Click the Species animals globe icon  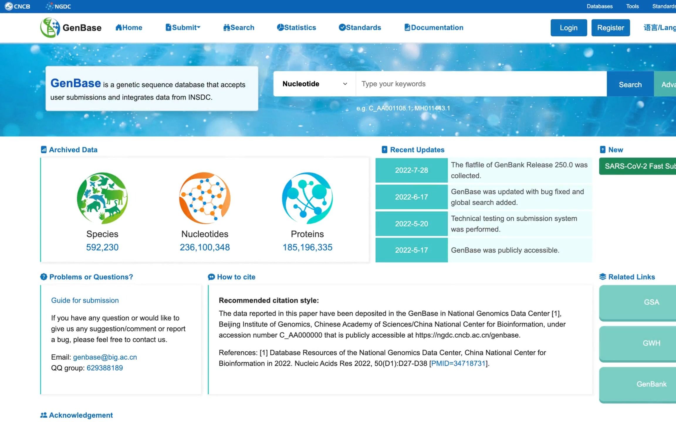[102, 198]
